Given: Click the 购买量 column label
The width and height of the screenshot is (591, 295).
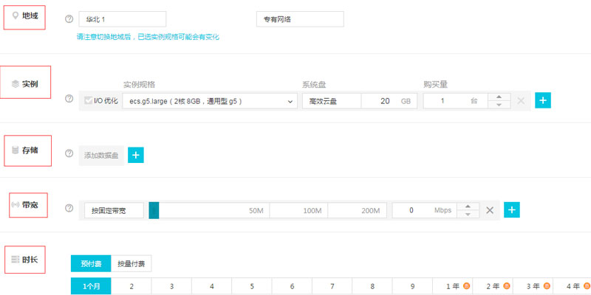Looking at the screenshot, I should click(435, 85).
